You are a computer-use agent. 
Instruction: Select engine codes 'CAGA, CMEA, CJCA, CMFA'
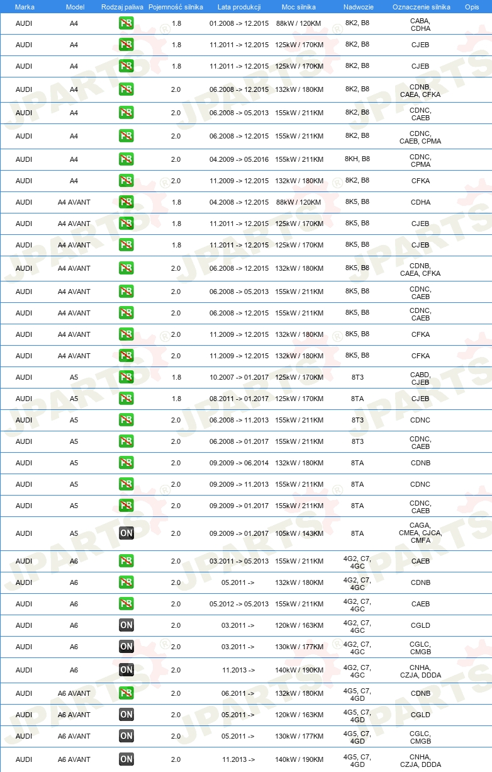click(420, 533)
